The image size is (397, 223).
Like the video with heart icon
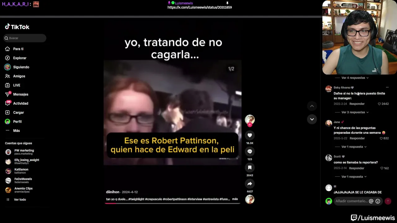pyautogui.click(x=250, y=135)
